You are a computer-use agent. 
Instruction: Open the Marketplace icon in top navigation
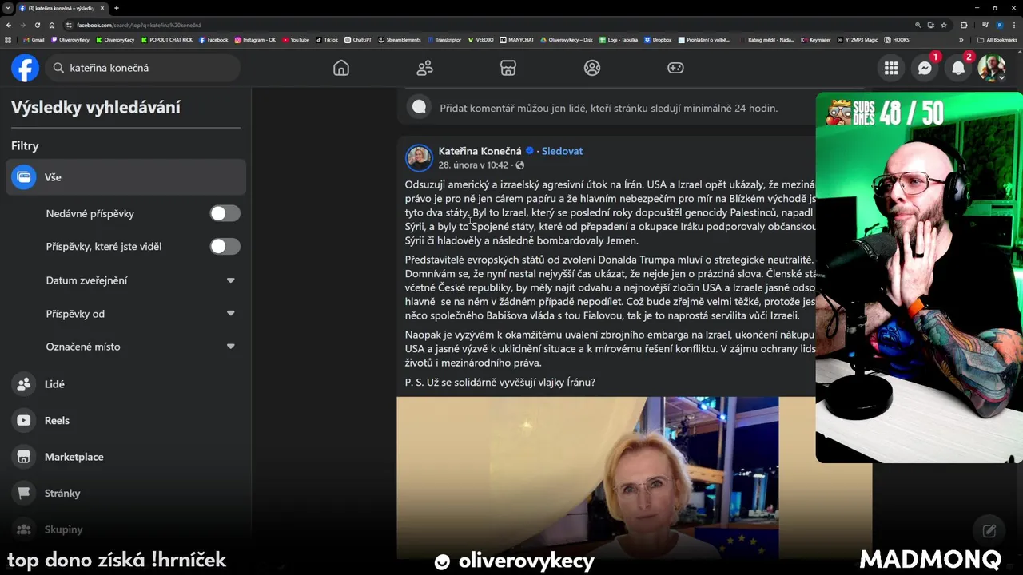pyautogui.click(x=508, y=68)
